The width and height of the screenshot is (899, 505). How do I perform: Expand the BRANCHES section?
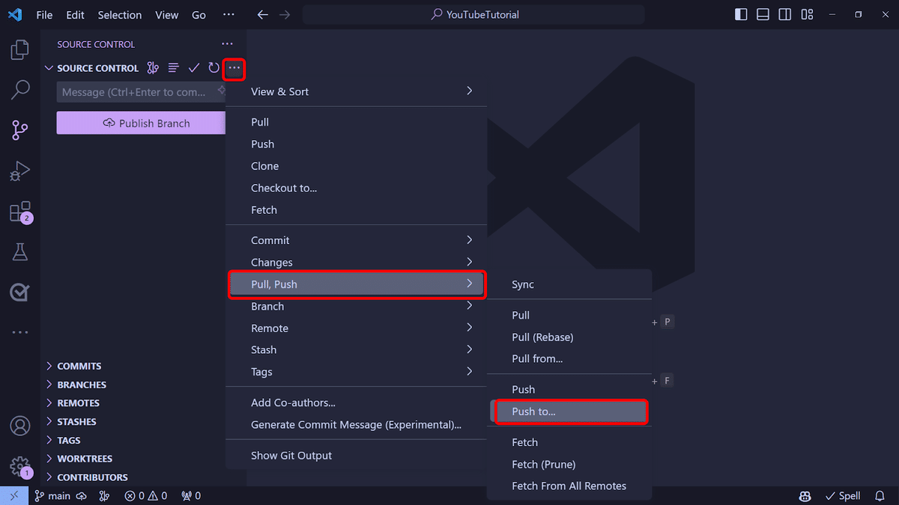82,384
